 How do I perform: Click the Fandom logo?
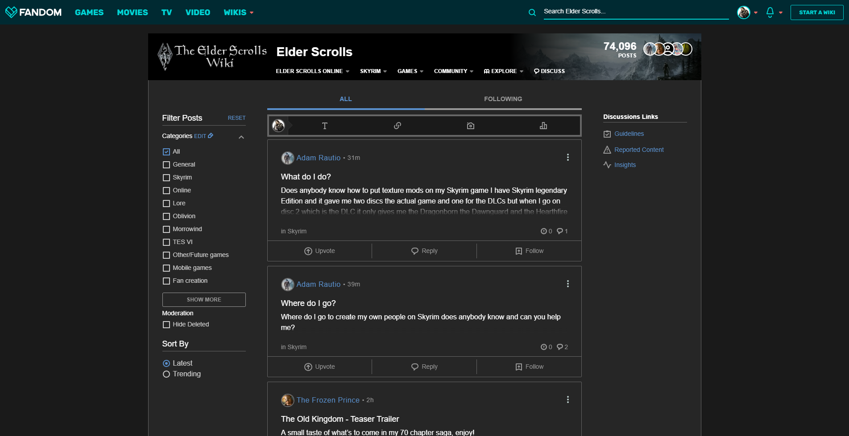(33, 12)
